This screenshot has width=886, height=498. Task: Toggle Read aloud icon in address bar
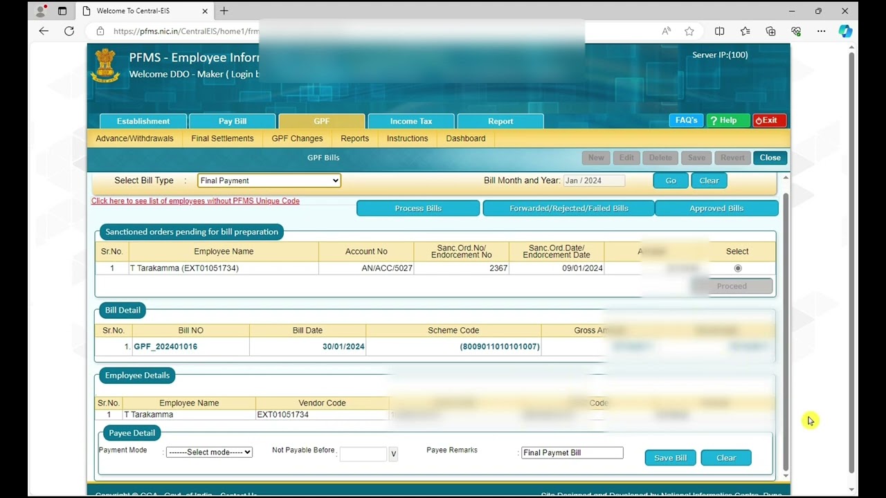[666, 31]
